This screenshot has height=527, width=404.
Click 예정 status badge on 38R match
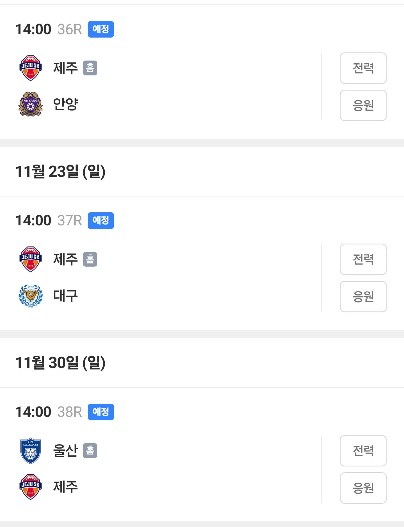pyautogui.click(x=101, y=412)
